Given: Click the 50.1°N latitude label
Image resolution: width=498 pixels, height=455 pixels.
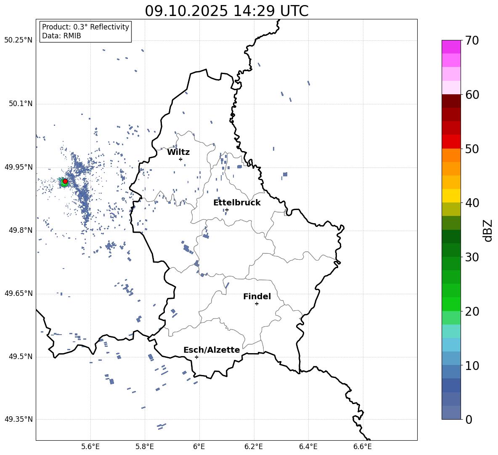Looking at the screenshot, I should coord(21,104).
